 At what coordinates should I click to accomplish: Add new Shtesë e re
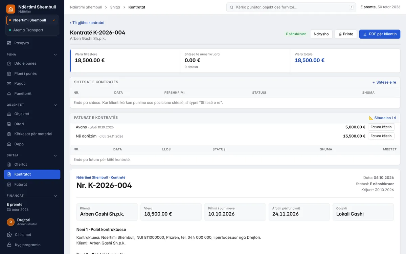384,82
